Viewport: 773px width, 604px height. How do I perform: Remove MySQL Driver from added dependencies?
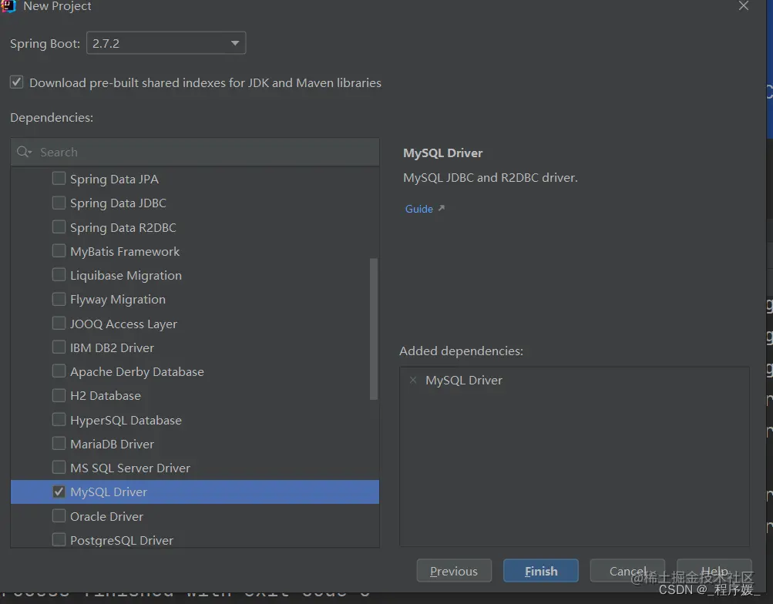click(x=413, y=380)
